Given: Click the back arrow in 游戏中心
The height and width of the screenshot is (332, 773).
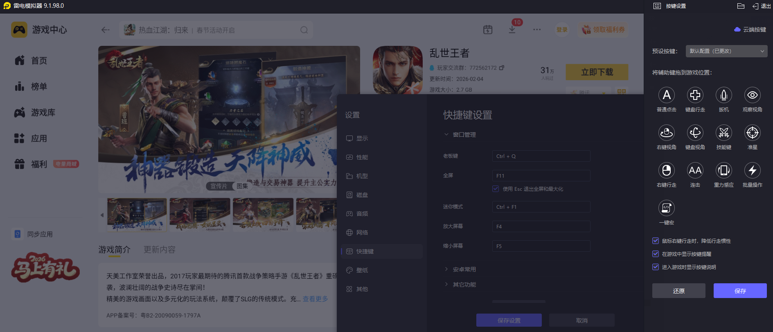Looking at the screenshot, I should click(106, 30).
